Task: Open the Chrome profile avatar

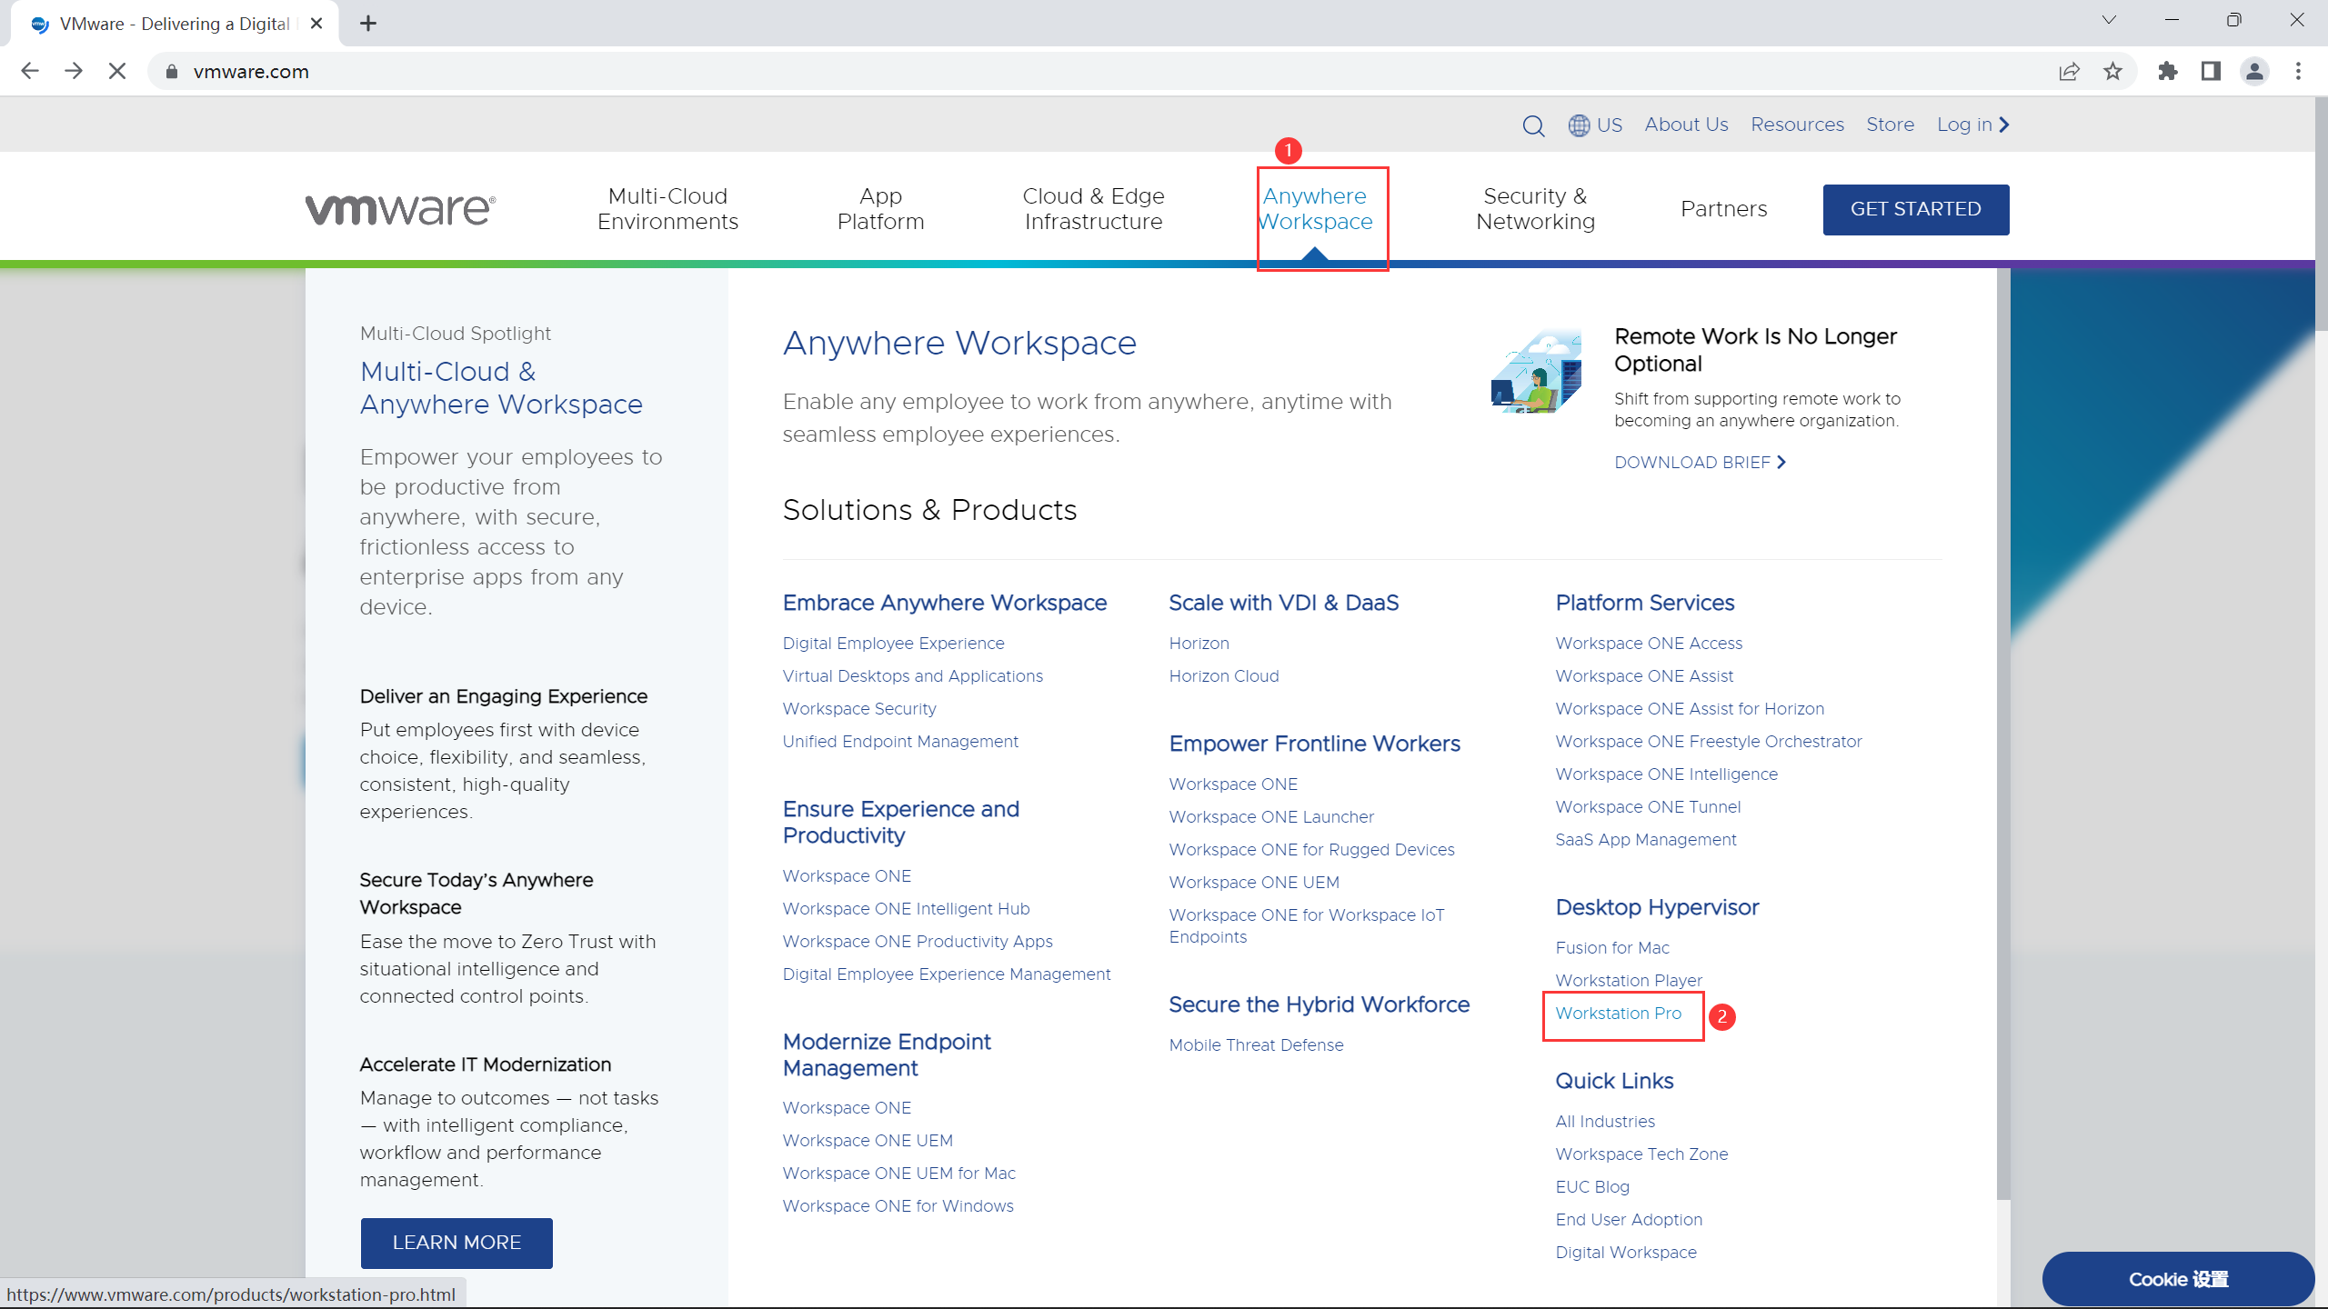Action: tap(2254, 71)
